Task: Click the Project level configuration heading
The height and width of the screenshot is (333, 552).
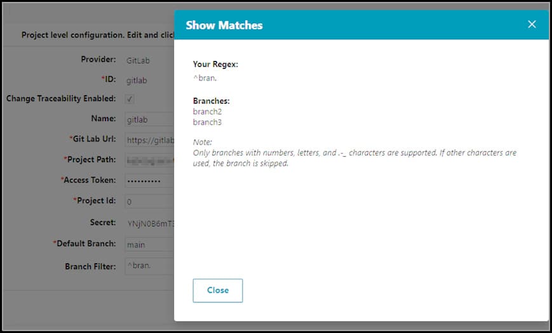Action: click(x=95, y=36)
